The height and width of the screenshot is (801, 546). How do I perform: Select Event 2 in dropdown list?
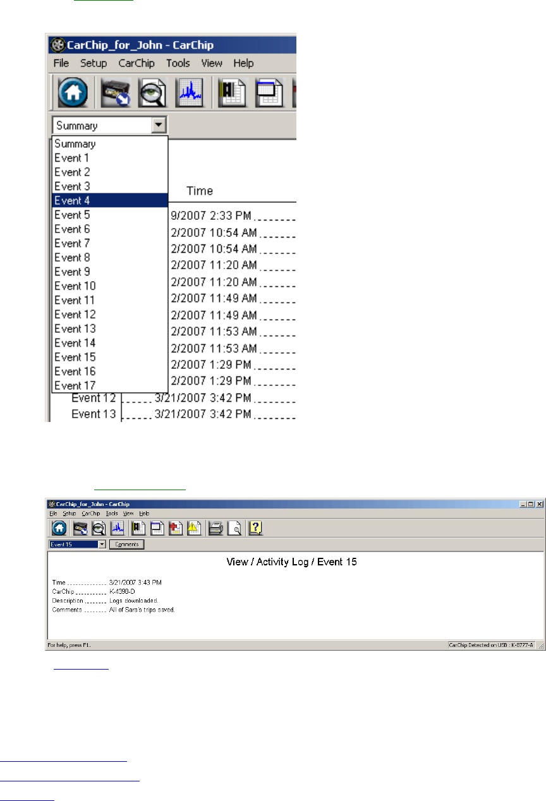click(x=110, y=172)
